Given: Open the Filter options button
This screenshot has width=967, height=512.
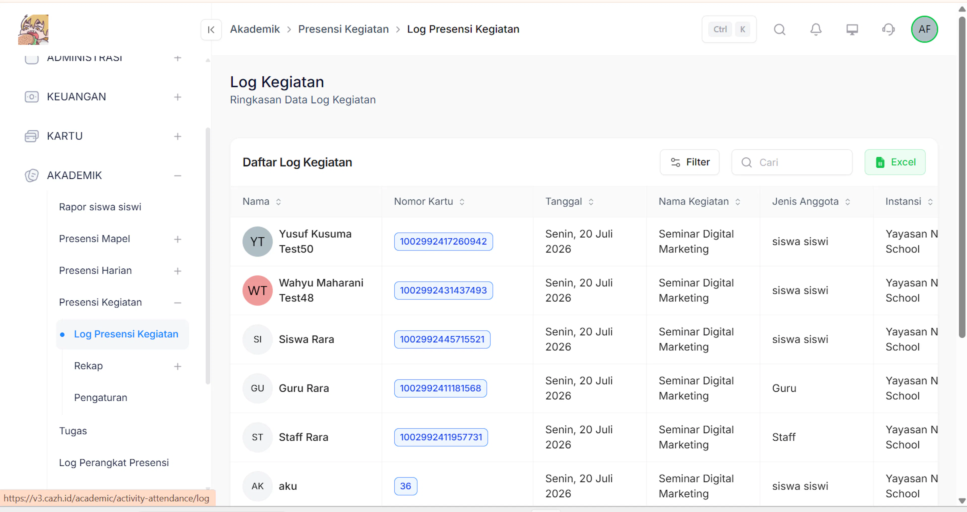Looking at the screenshot, I should click(689, 162).
